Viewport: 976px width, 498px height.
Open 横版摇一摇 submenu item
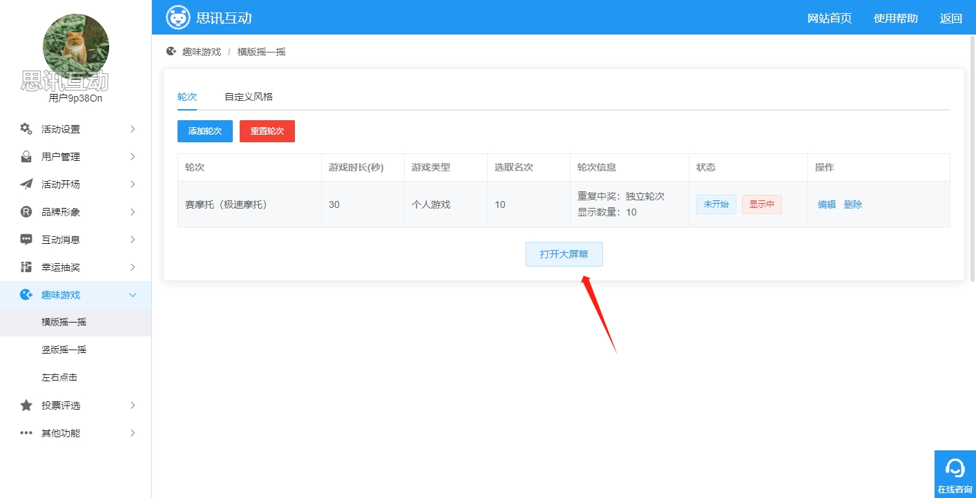pyautogui.click(x=75, y=322)
